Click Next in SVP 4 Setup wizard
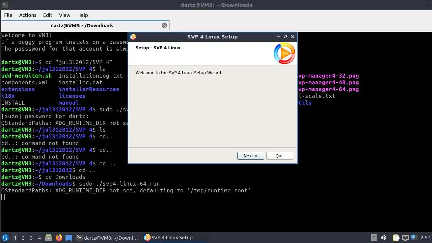The height and width of the screenshot is (243, 432). [250, 156]
